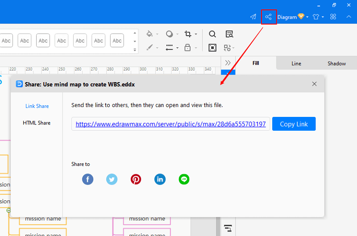The height and width of the screenshot is (236, 357).
Task: Collapse the ribbon with the up chevron
Action: pyautogui.click(x=349, y=17)
